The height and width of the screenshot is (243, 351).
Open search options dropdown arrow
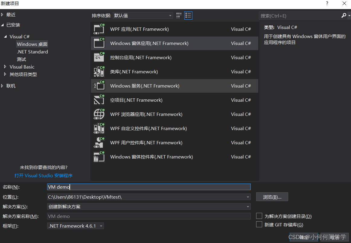[x=349, y=16]
